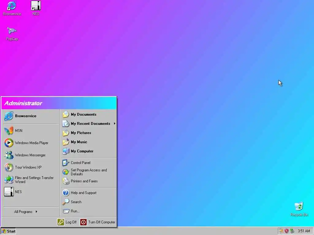The height and width of the screenshot is (235, 314).
Task: Click Files and Settings Transfer Wizard text
Action: point(34,180)
